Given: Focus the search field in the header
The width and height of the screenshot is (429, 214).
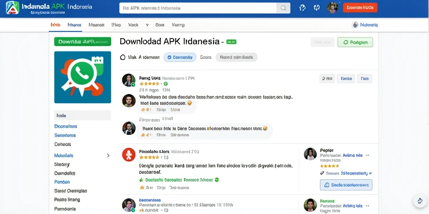Looking at the screenshot, I should pos(198,8).
